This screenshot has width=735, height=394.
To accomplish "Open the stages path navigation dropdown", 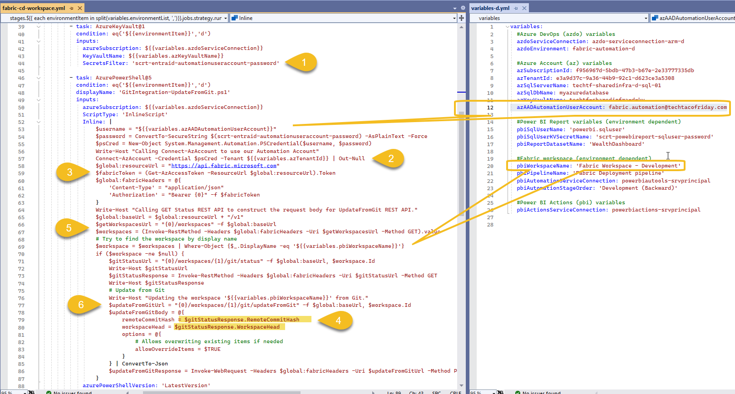I will coord(226,18).
